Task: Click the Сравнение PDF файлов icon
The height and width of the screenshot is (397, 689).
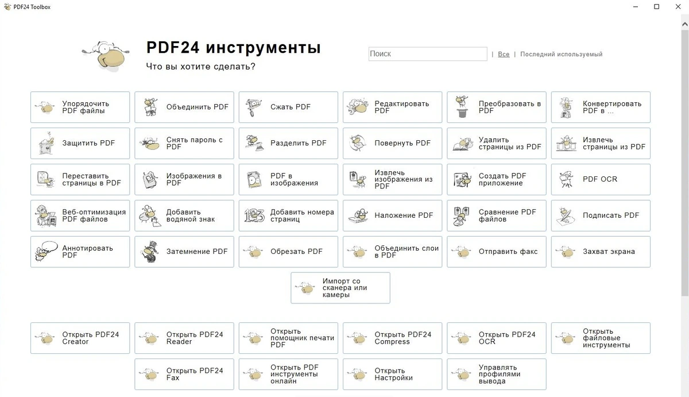Action: coord(462,216)
